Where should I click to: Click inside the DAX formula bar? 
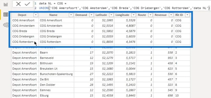122,6
